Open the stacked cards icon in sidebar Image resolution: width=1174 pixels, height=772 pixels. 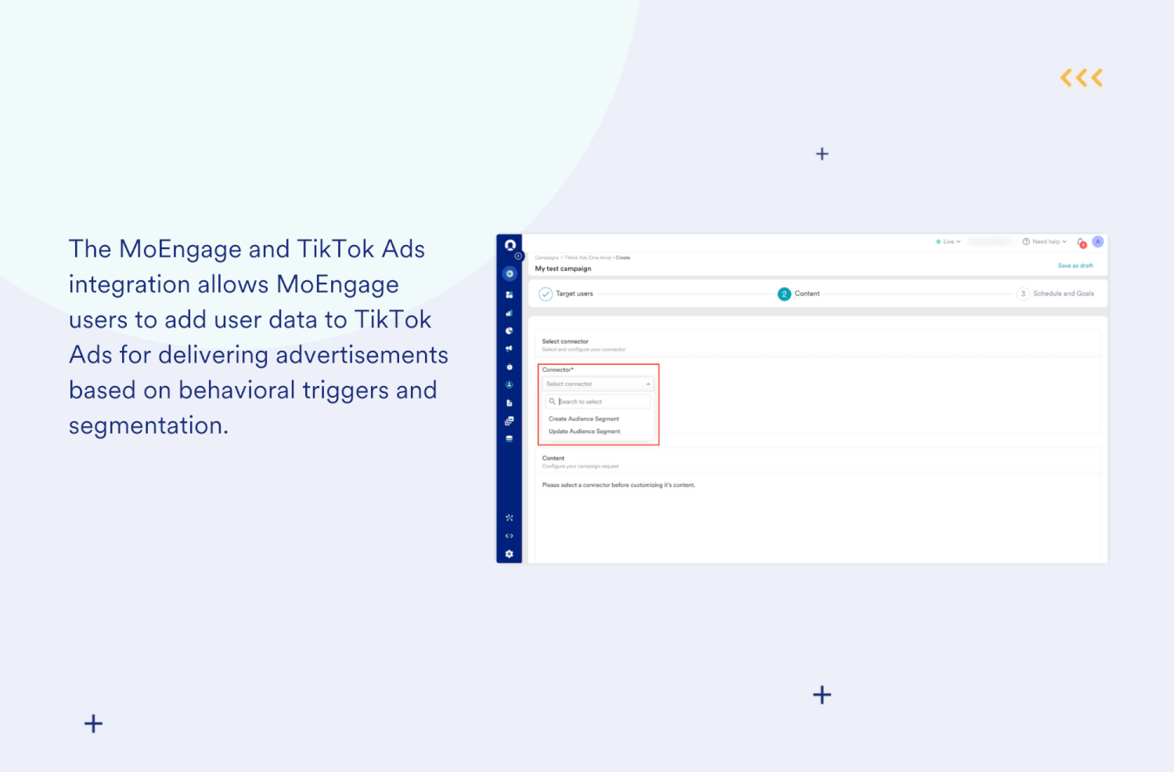click(x=510, y=421)
